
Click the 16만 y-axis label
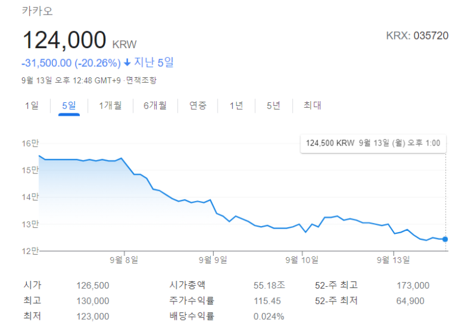click(x=30, y=144)
